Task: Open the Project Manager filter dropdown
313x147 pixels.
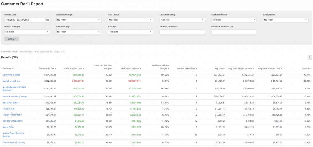Action: [x=27, y=32]
